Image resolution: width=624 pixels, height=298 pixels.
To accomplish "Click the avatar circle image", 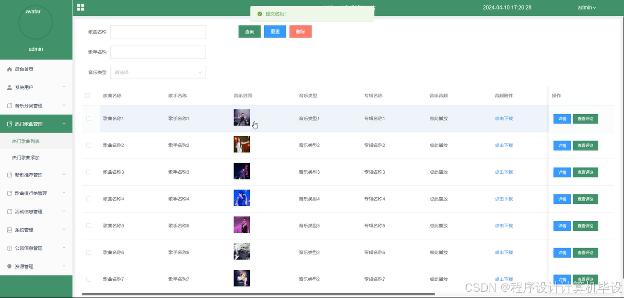I will coord(35,22).
